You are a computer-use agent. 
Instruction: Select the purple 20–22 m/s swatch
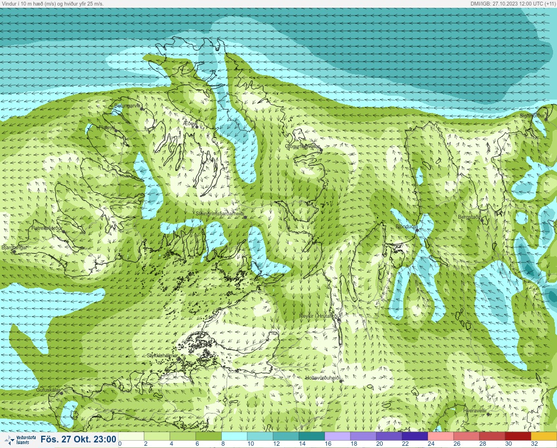pos(389,436)
